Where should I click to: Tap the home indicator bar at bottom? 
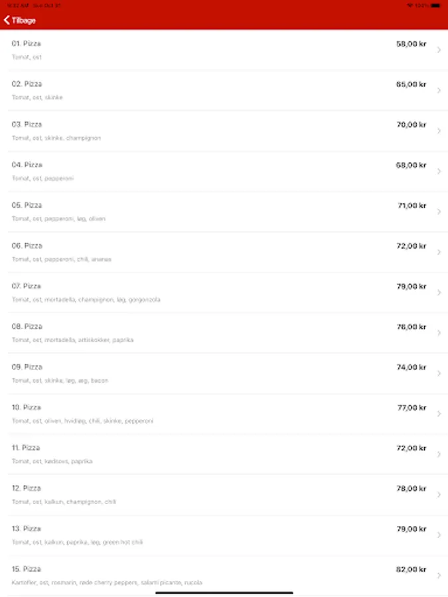tap(224, 592)
